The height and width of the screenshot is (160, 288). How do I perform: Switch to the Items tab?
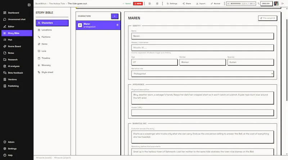click(x=52, y=44)
